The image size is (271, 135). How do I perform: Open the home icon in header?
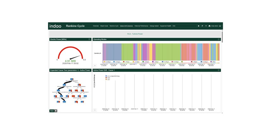(x=209, y=26)
